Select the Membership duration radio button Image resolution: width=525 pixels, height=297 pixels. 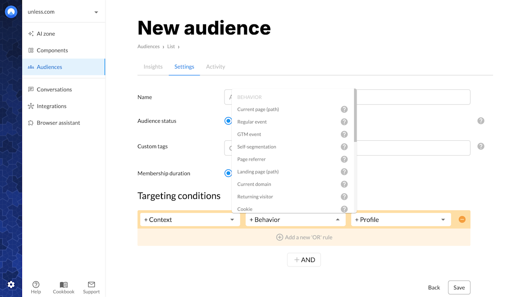tap(228, 173)
